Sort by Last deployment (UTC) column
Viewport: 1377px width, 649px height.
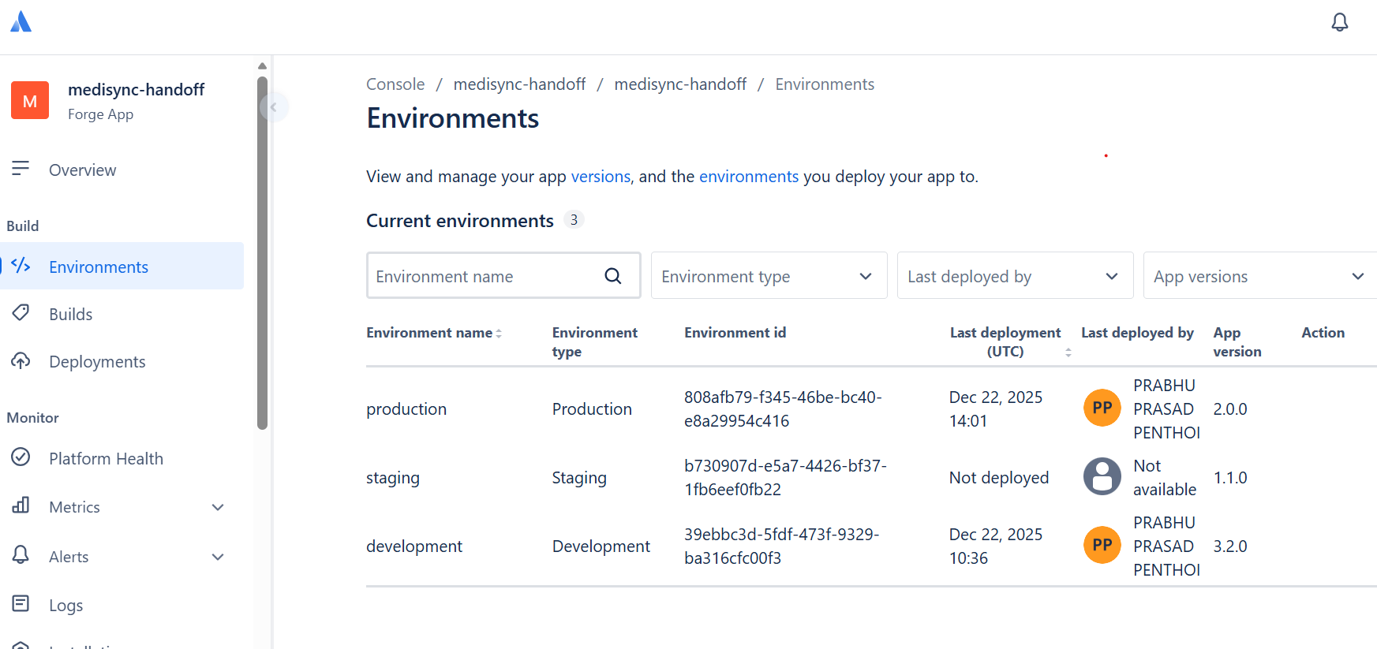[x=1005, y=341]
